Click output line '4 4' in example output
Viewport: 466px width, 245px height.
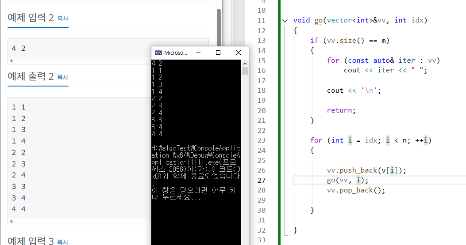[19, 209]
